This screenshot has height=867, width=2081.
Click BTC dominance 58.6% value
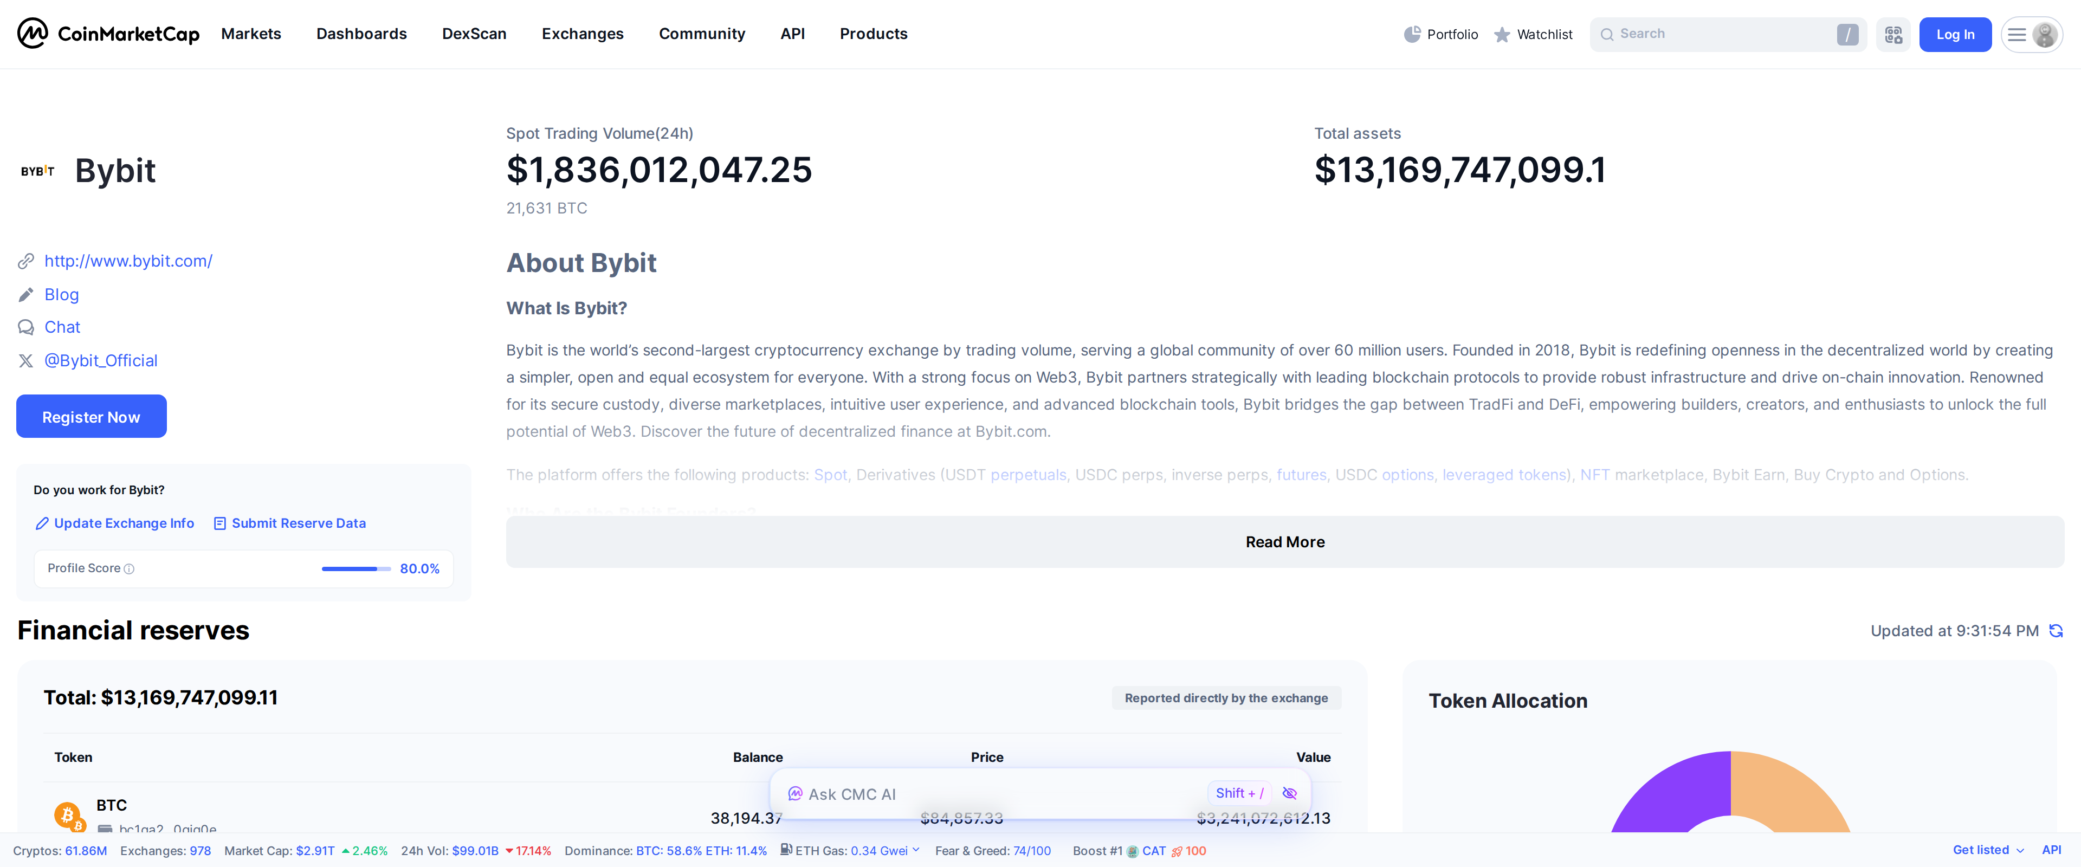pos(669,851)
